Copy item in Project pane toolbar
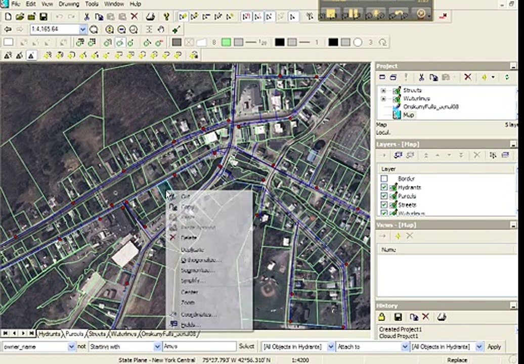 (434, 77)
